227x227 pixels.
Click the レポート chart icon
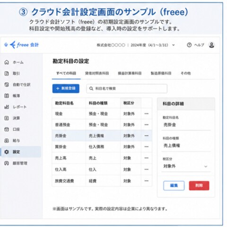point(7,107)
